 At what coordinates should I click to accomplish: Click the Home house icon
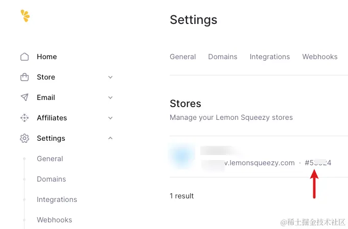pyautogui.click(x=25, y=57)
